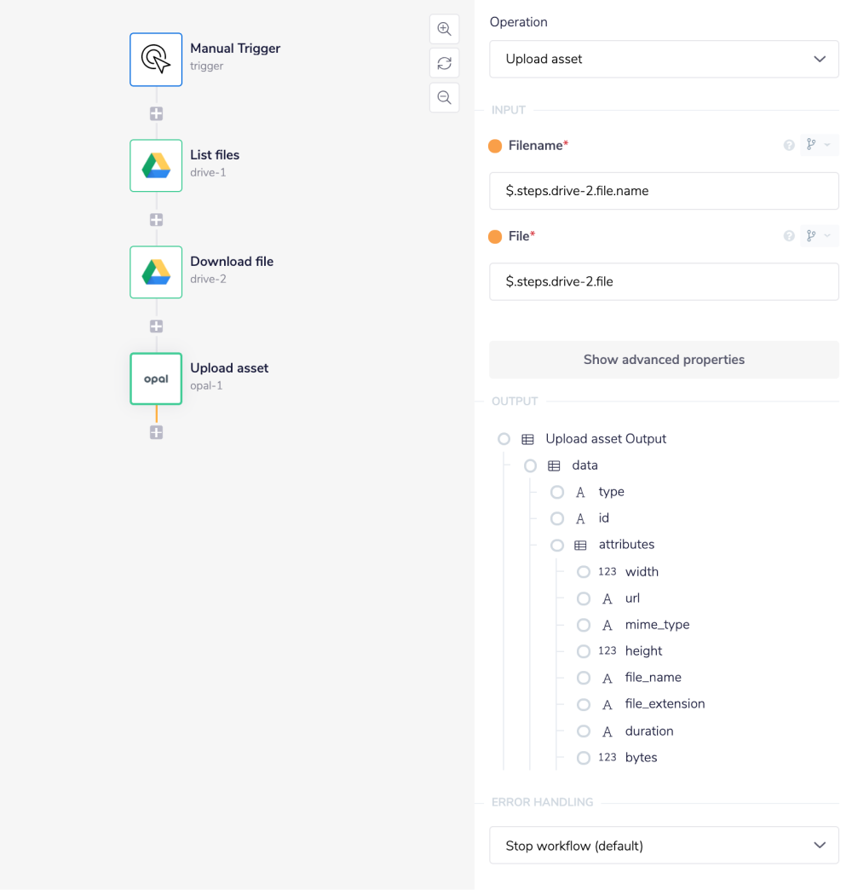Click the help icon beside Filename
This screenshot has height=890, width=852.
tap(789, 146)
